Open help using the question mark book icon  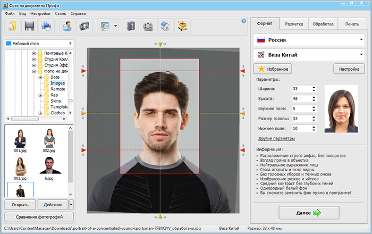(x=131, y=26)
